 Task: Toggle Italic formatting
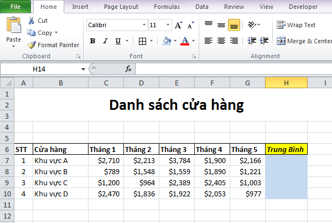105,41
